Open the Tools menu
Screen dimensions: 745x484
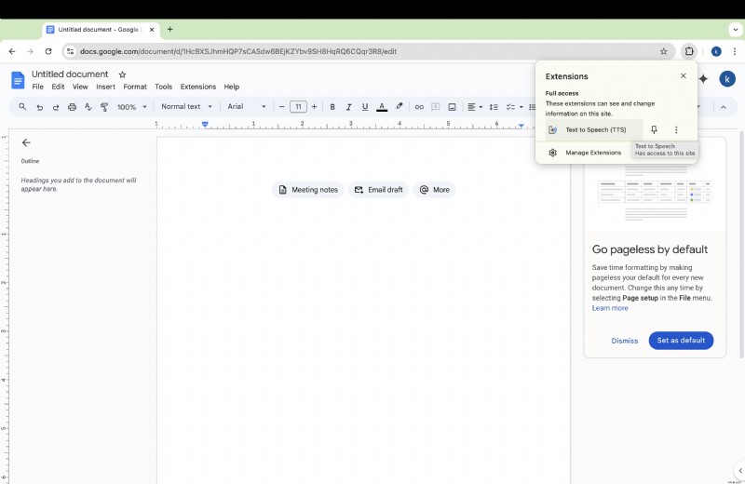pyautogui.click(x=164, y=87)
